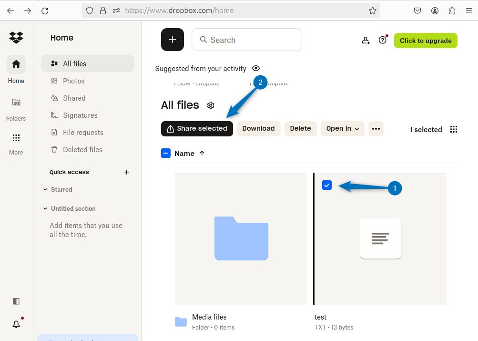Open the help question mark icon

382,40
